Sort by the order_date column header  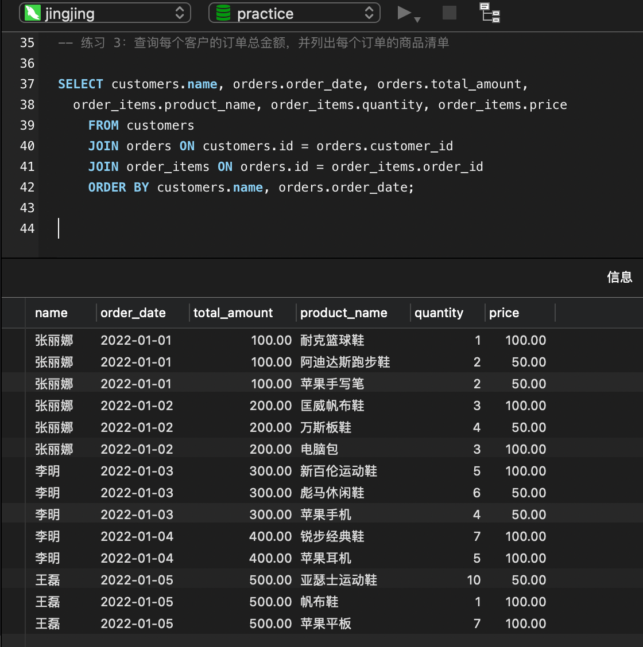click(x=133, y=313)
